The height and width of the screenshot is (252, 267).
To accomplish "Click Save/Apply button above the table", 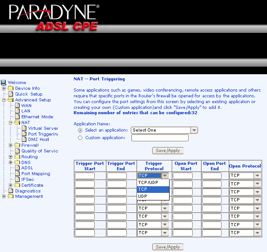I will (x=168, y=151).
